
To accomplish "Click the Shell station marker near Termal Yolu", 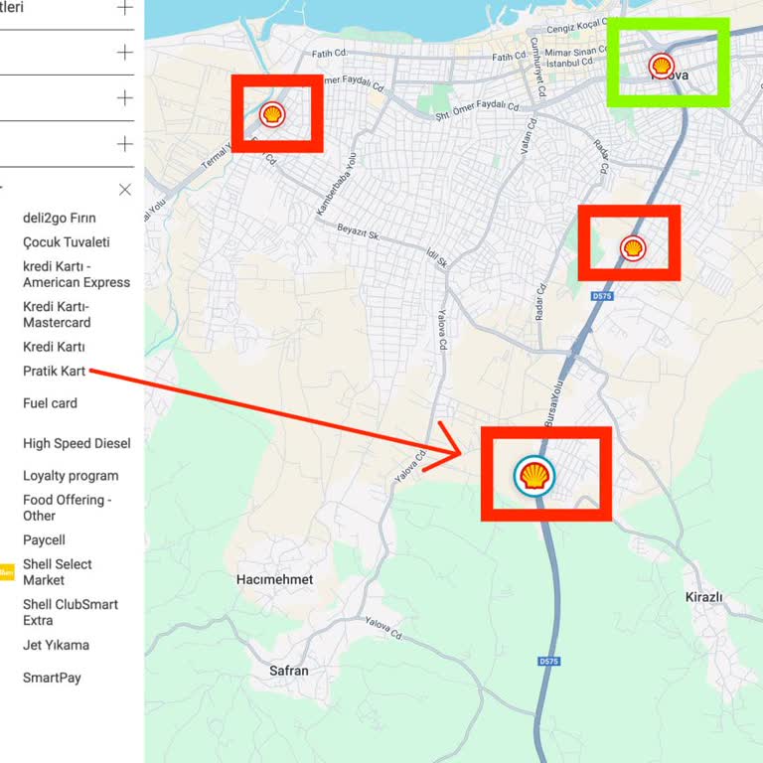I will point(272,115).
